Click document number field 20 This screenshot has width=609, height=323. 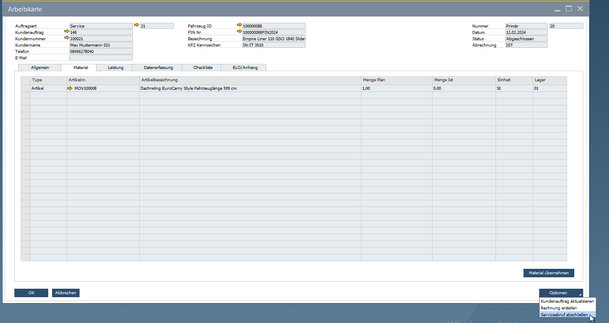point(566,26)
